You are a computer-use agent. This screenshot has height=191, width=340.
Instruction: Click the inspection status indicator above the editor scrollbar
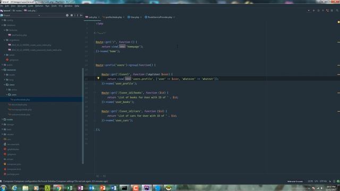(338, 22)
